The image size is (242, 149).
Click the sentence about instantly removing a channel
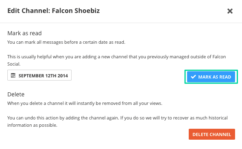coord(85,103)
